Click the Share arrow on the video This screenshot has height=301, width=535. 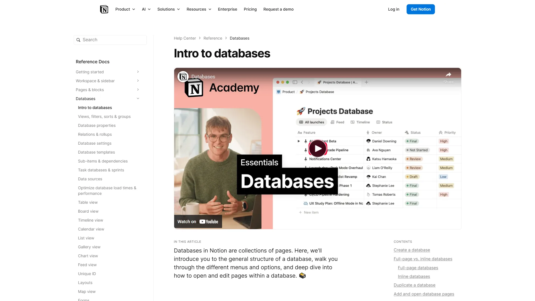448,74
